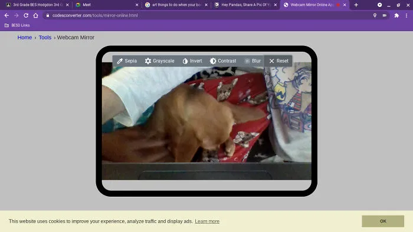The width and height of the screenshot is (413, 232).
Task: Open the Learn more cookies link
Action: point(207,221)
